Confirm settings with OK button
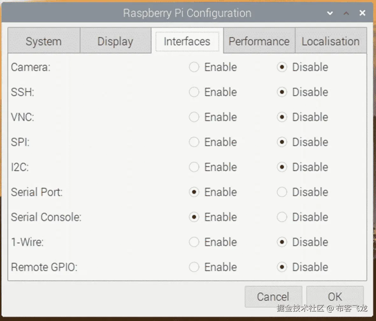The image size is (376, 321). pyautogui.click(x=335, y=297)
